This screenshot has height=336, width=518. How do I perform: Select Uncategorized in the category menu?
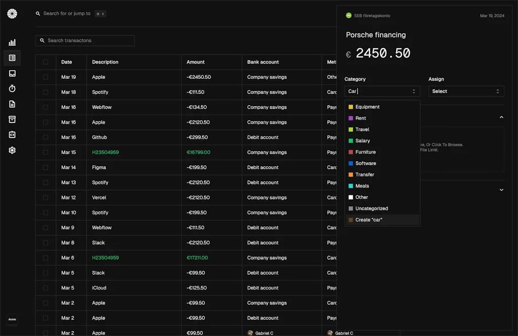[x=371, y=208]
